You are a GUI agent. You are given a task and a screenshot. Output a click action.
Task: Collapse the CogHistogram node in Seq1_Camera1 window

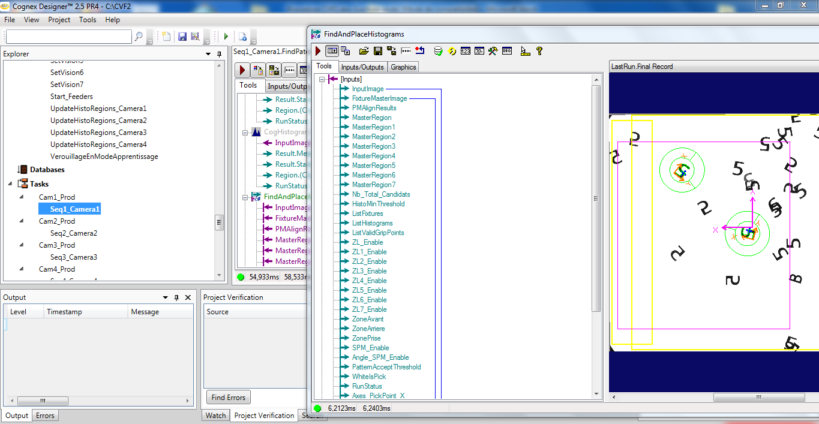245,132
